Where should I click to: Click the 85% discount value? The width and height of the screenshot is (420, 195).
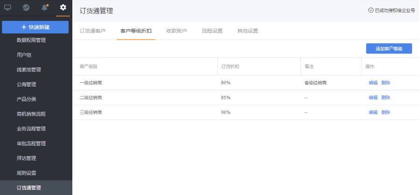(x=226, y=98)
